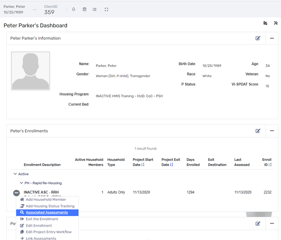This screenshot has width=281, height=240.
Task: Click the 1294 days enrolled value
Action: click(190, 192)
